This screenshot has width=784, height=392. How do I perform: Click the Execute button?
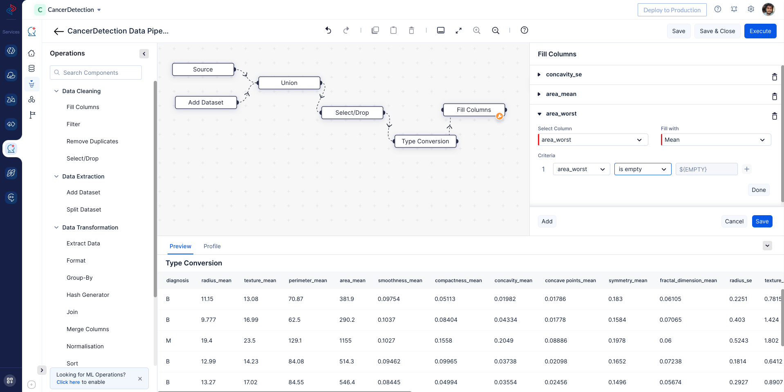760,31
